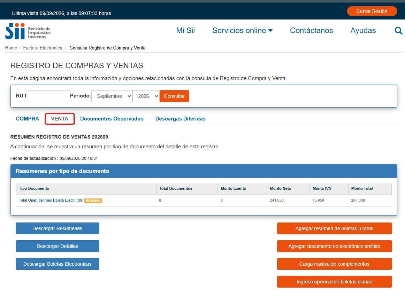Click Agregar resumen de boletas u otros
The image size is (405, 297).
[335, 228]
